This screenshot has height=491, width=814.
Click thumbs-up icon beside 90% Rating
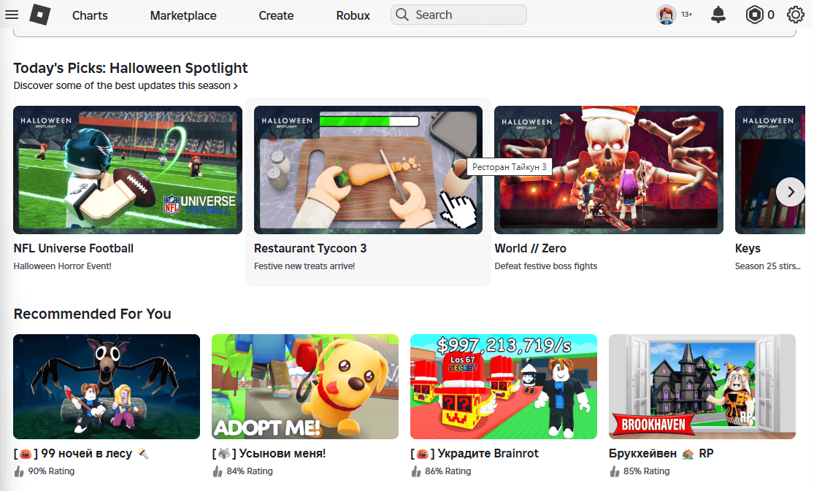19,471
